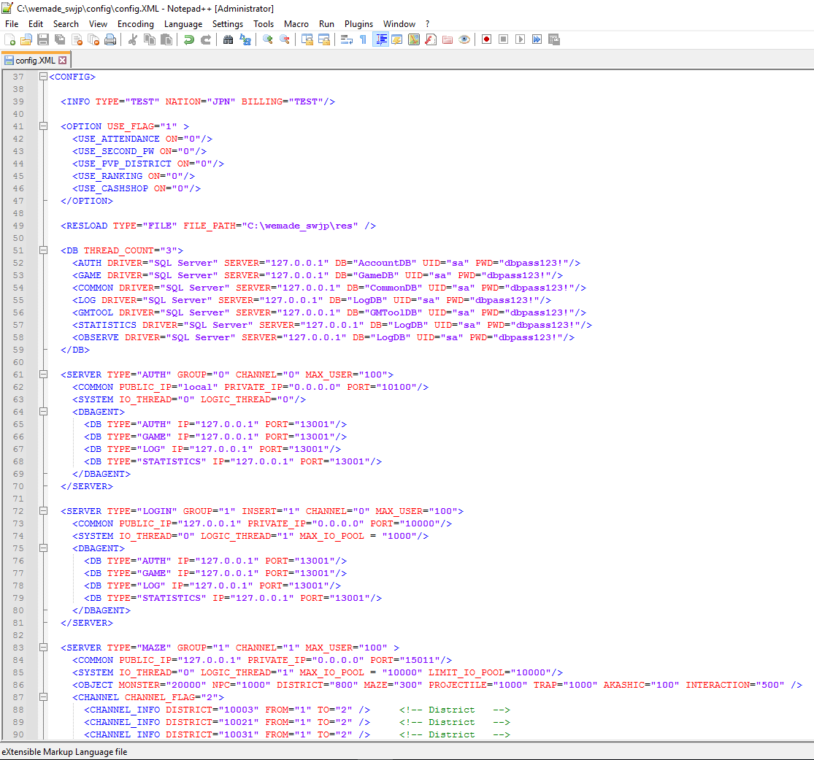Collapse the CHANNEL fold at line 87
The height and width of the screenshot is (760, 814).
pos(44,697)
